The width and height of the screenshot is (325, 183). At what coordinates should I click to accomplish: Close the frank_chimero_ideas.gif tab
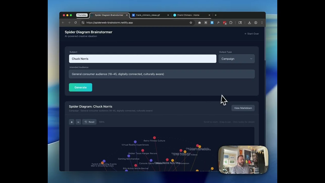pyautogui.click(x=168, y=15)
